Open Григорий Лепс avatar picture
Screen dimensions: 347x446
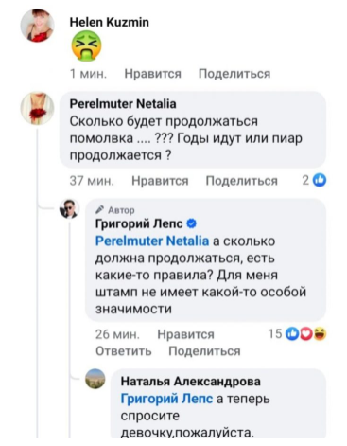click(69, 208)
